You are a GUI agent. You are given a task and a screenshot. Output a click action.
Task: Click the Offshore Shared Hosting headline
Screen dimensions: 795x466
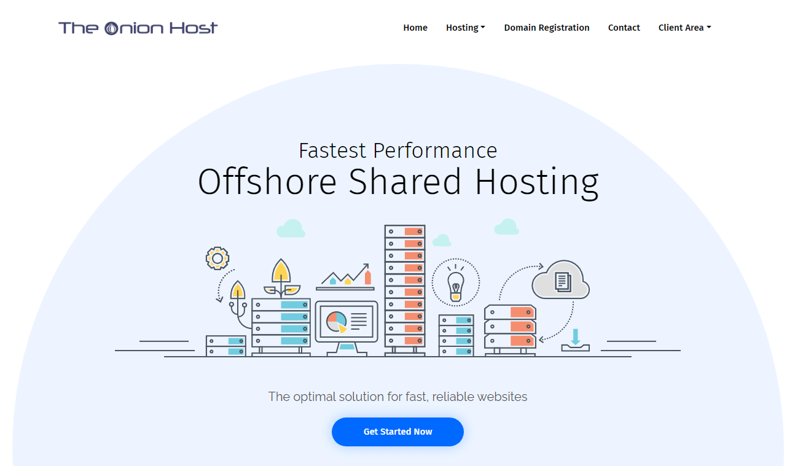tap(398, 182)
